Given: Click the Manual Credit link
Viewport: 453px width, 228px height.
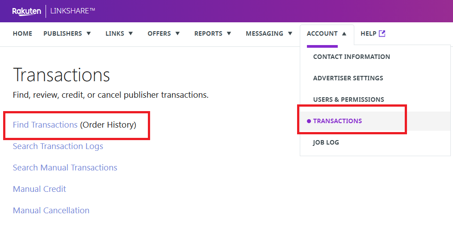Looking at the screenshot, I should point(39,189).
